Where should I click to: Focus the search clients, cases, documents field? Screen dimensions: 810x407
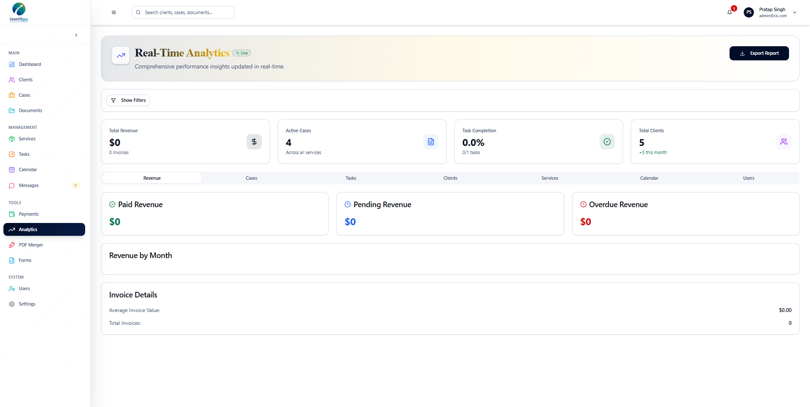click(x=183, y=12)
